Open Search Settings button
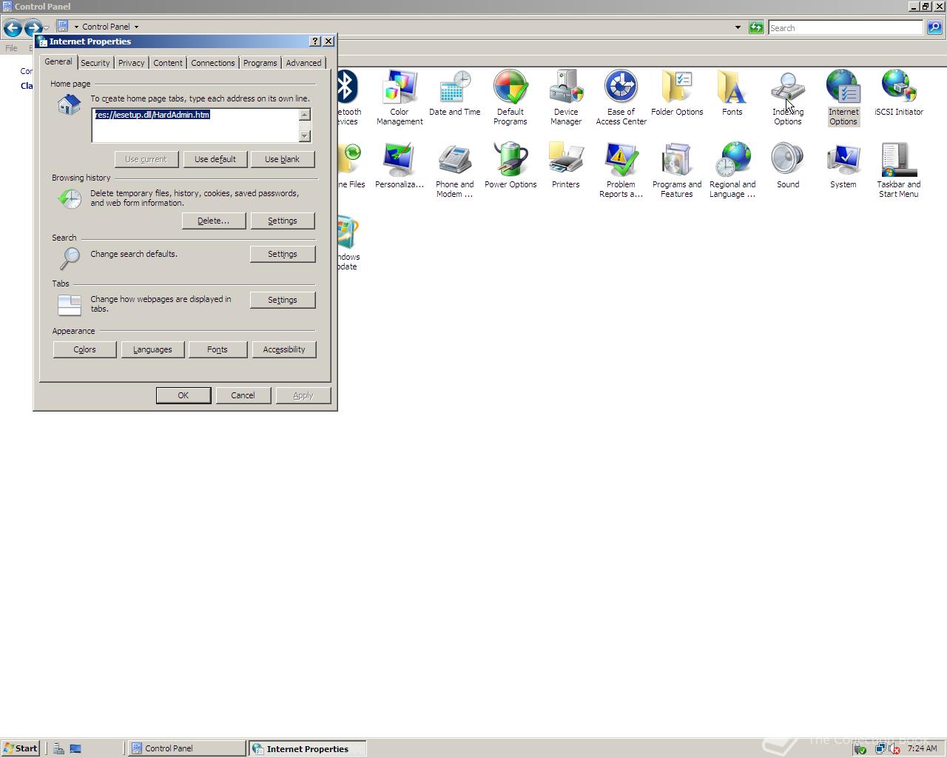 pyautogui.click(x=283, y=254)
